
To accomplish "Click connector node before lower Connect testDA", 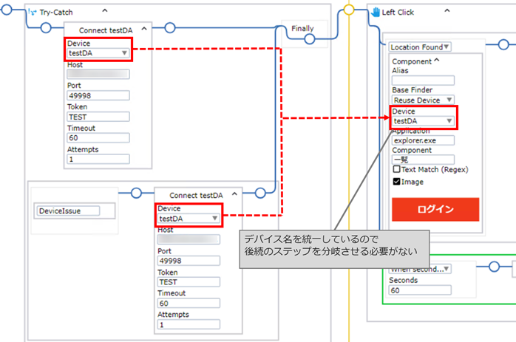I will (x=135, y=194).
